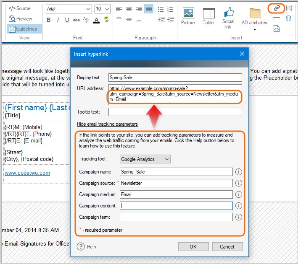Decrease paragraph indent
Image resolution: width=298 pixels, height=264 pixels.
[x=161, y=20]
